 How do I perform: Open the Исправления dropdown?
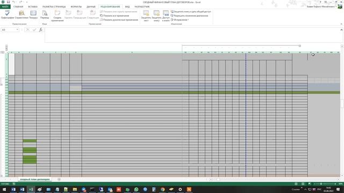[x=180, y=20]
